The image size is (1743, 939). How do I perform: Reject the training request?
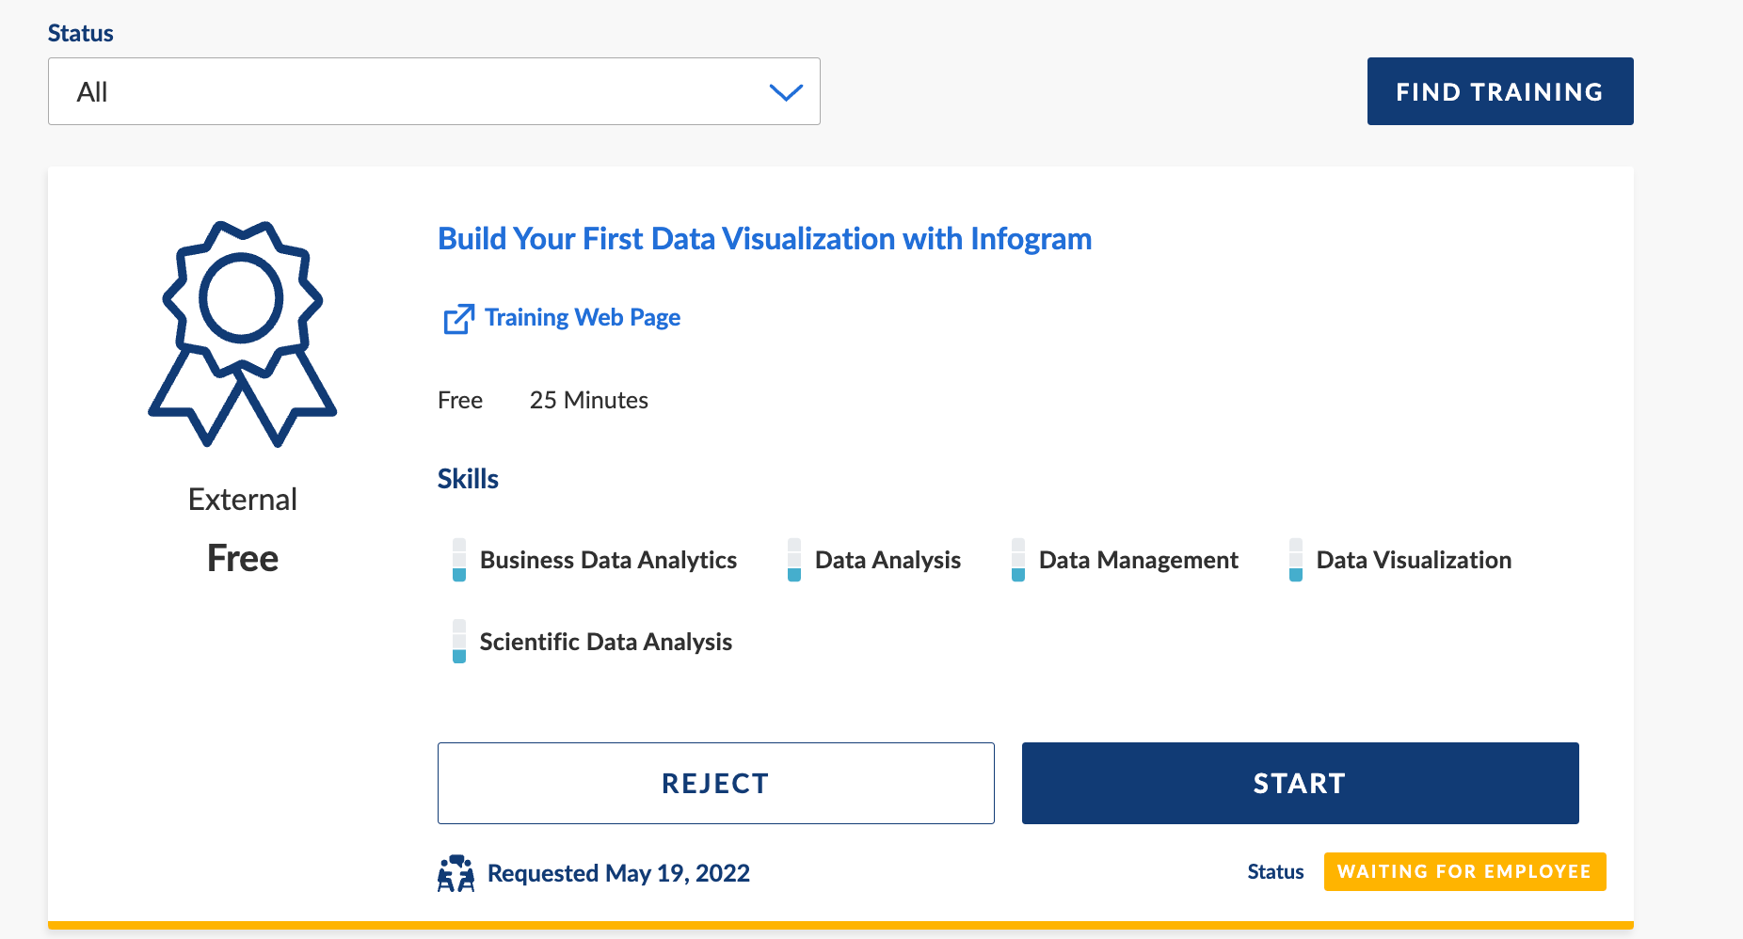[716, 783]
